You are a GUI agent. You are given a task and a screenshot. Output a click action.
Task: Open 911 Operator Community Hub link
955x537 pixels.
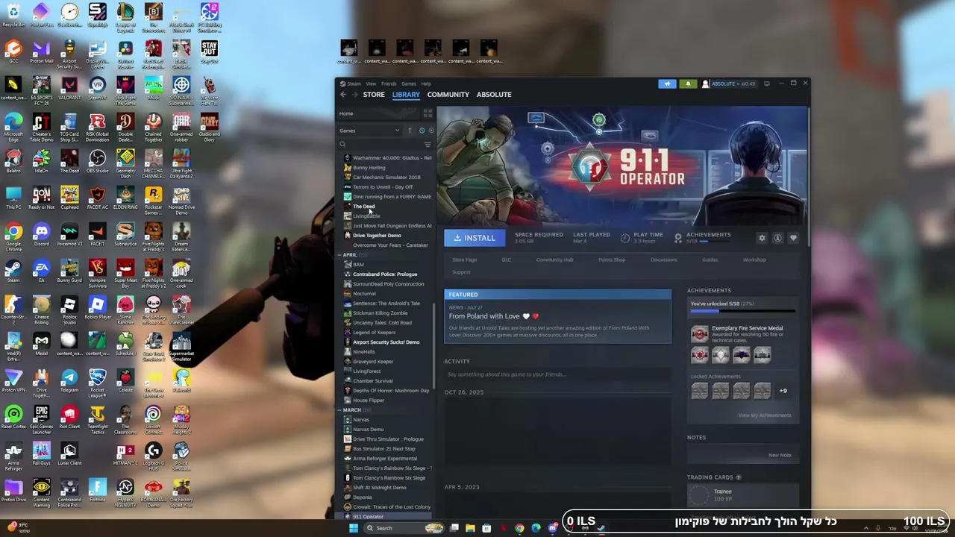click(x=554, y=260)
